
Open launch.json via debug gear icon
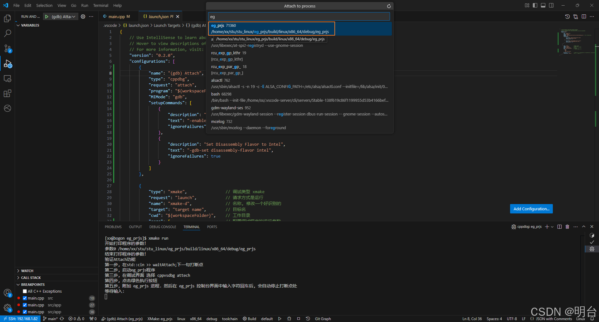tap(83, 17)
